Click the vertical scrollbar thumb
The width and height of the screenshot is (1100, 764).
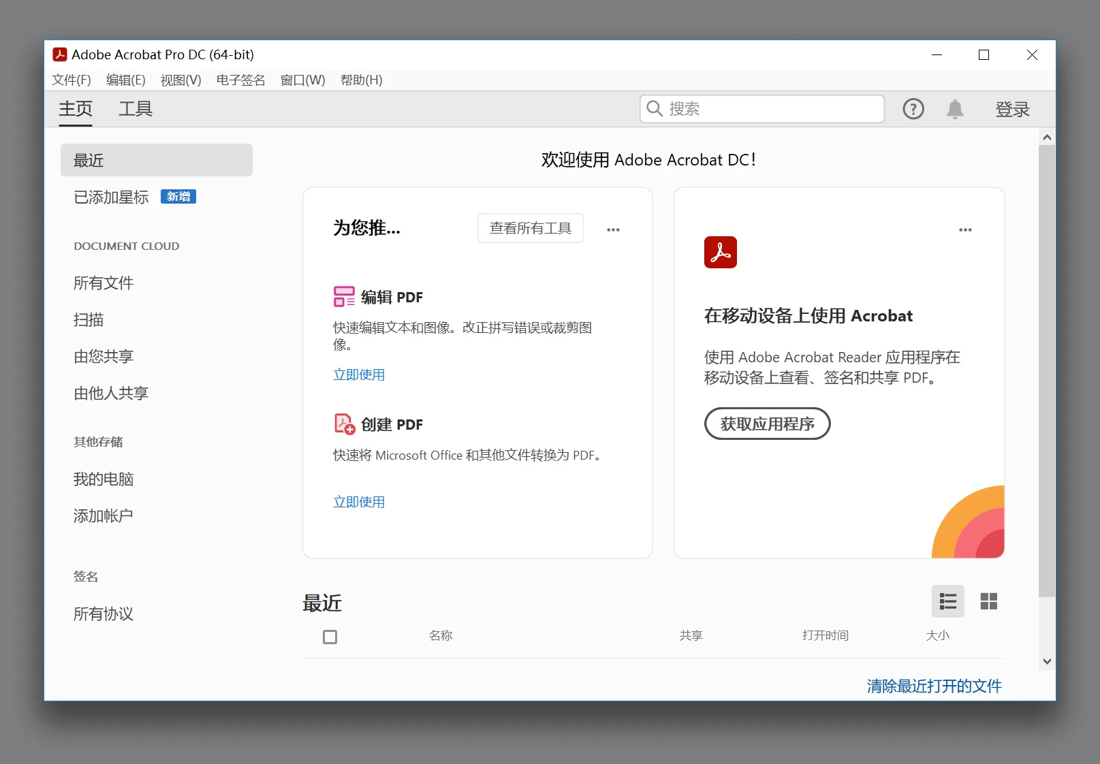point(1047,371)
